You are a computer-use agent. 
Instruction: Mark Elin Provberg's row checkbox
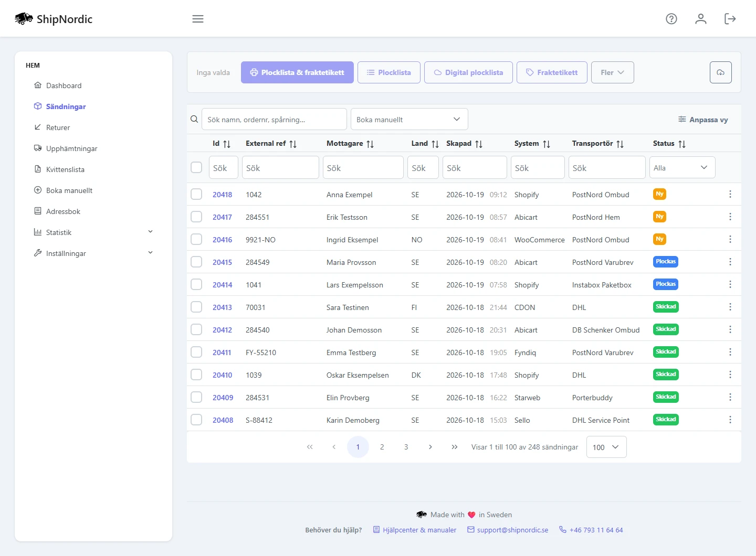point(196,397)
